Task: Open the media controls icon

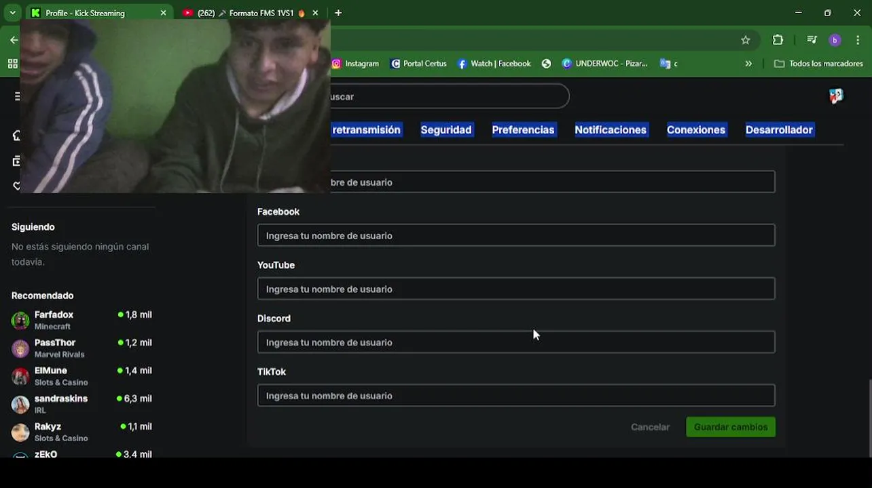Action: coord(812,40)
